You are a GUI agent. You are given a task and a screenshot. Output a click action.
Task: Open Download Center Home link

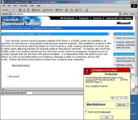pyautogui.click(x=17, y=28)
